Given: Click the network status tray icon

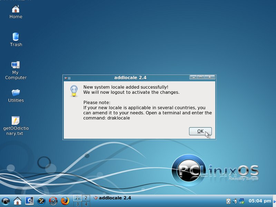Looking at the screenshot, I should click(x=241, y=201).
